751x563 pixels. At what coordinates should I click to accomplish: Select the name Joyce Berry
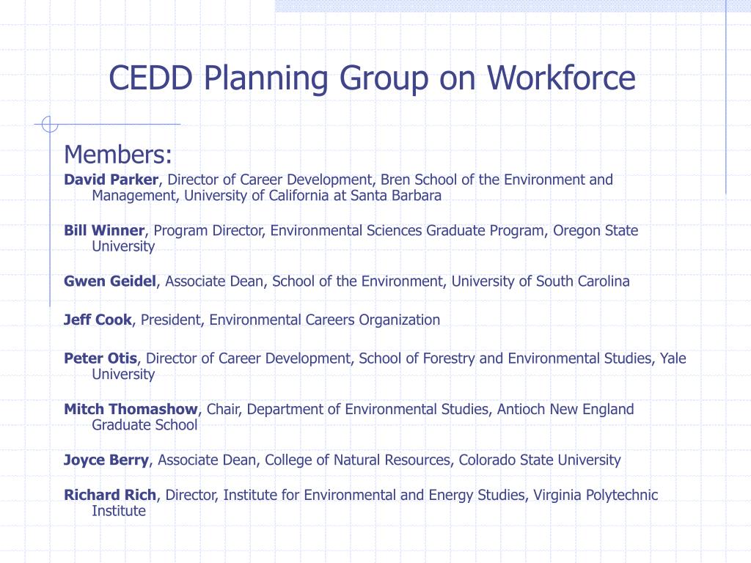point(106,460)
